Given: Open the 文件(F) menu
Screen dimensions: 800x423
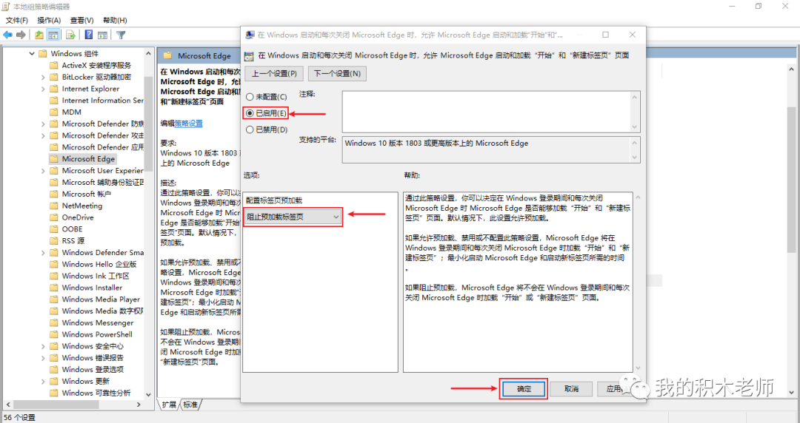Looking at the screenshot, I should click(17, 21).
